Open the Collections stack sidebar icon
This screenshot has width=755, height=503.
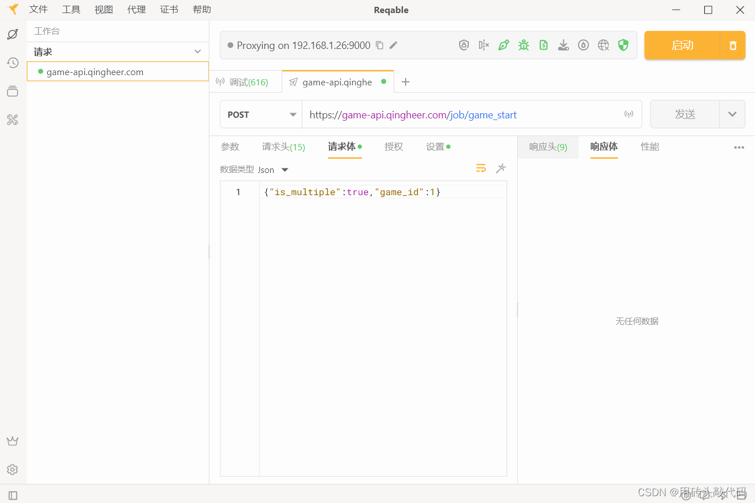[13, 91]
